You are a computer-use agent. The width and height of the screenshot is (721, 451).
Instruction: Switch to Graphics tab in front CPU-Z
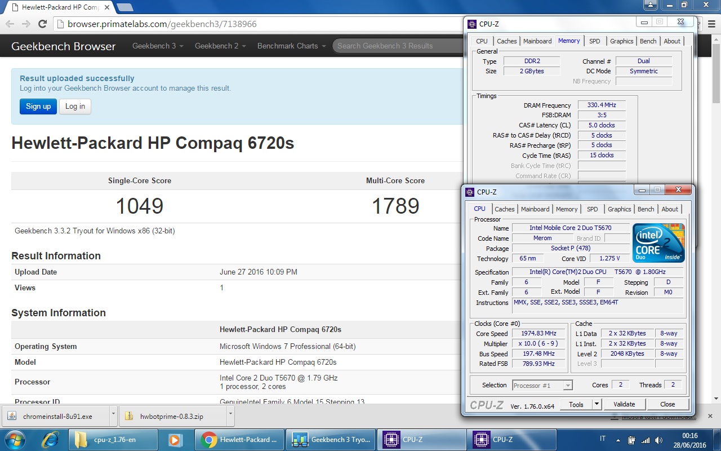click(620, 209)
